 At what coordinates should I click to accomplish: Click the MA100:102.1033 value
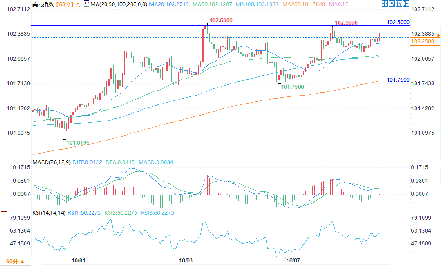coord(257,4)
